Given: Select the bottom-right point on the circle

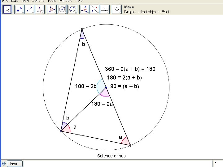Looking at the screenshot, I should click(131, 145).
